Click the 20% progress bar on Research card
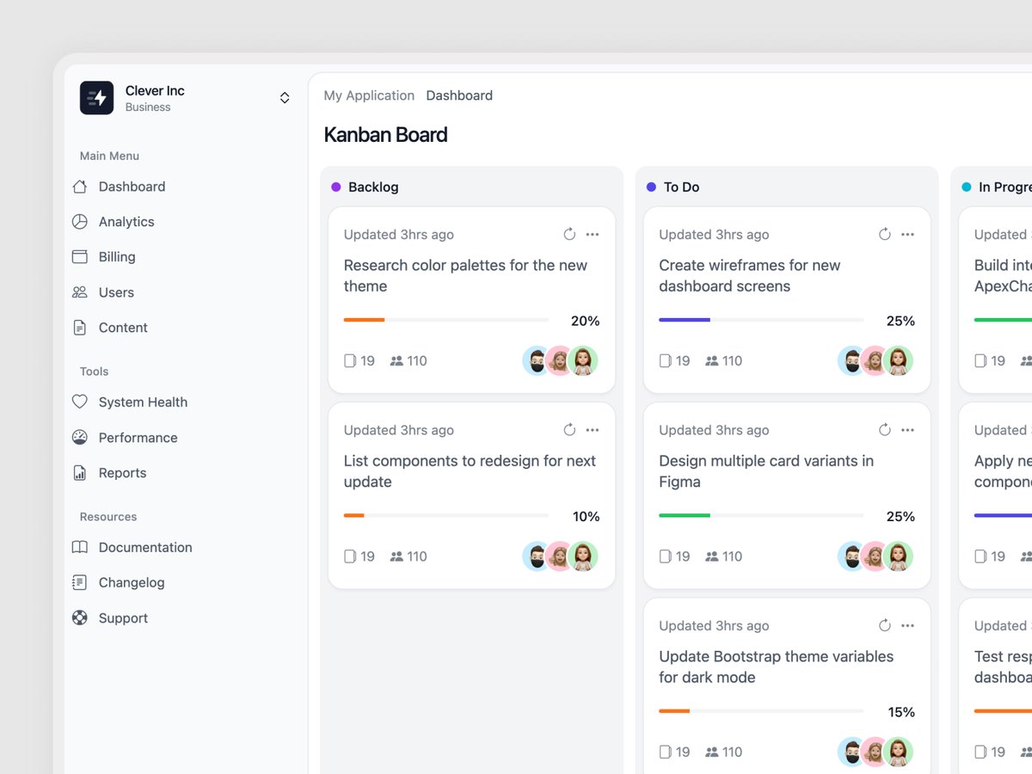 tap(445, 320)
